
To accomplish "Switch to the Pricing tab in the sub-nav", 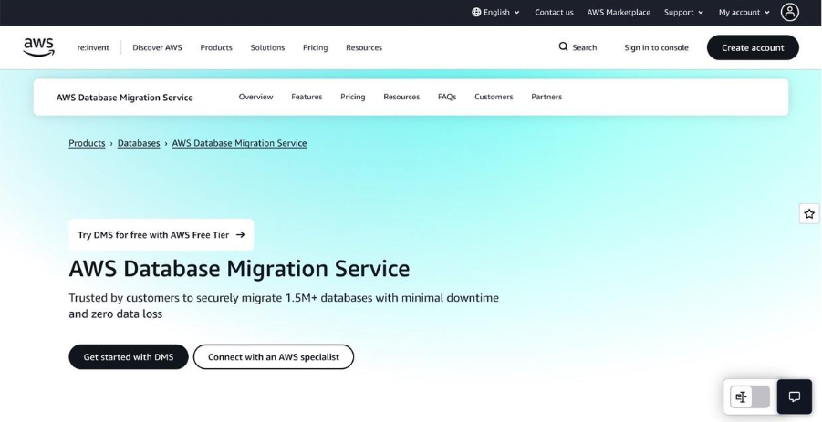I will 353,97.
